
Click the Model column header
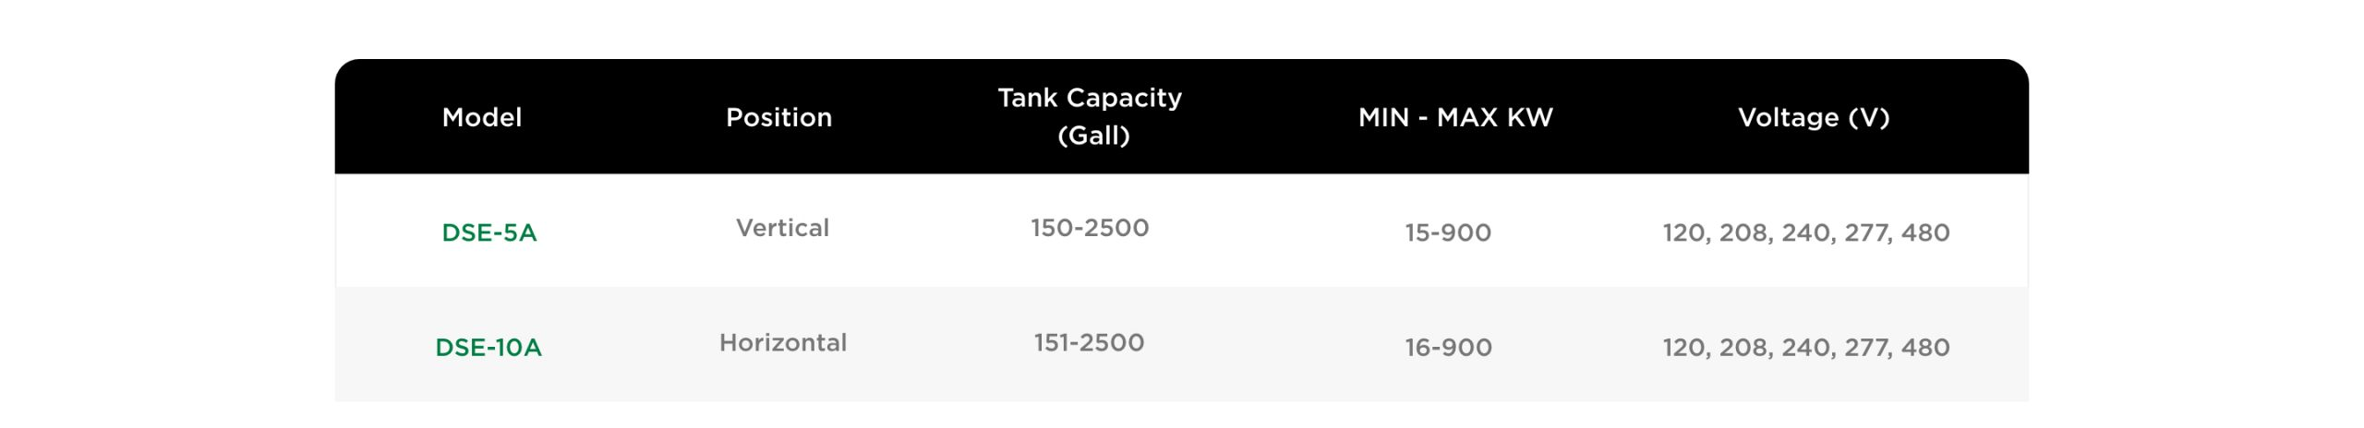tap(482, 117)
